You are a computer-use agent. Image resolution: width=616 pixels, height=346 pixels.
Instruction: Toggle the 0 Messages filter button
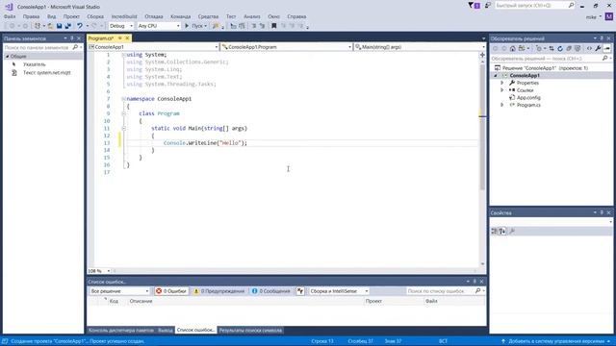pos(270,291)
